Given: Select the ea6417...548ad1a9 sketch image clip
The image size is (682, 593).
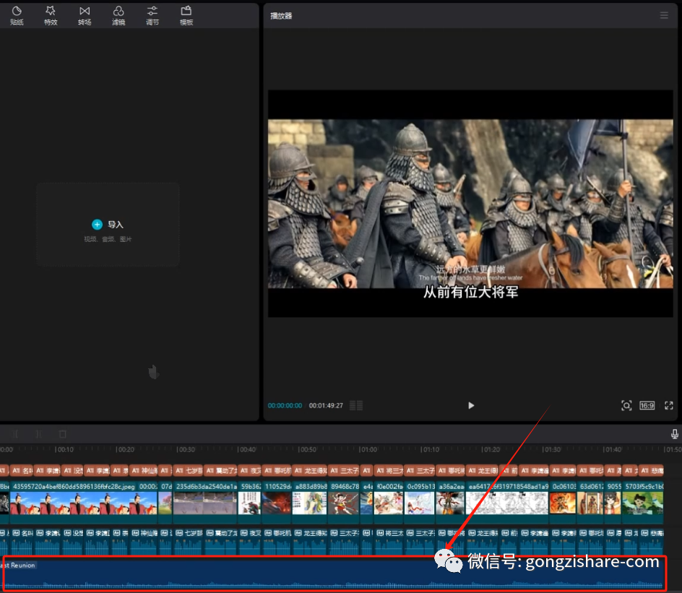Looking at the screenshot, I should (x=507, y=502).
